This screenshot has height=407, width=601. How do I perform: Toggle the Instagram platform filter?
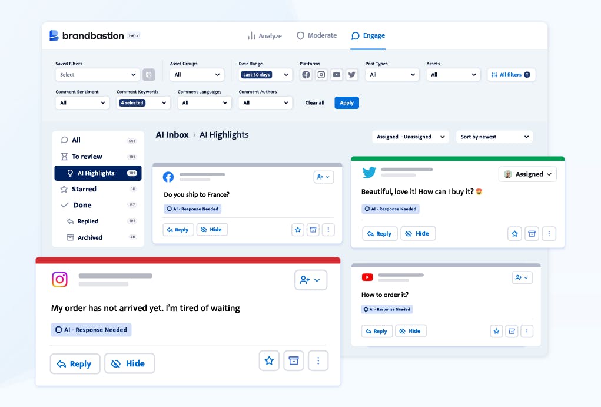321,74
